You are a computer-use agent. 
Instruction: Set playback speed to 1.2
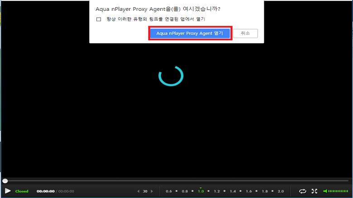point(217,191)
